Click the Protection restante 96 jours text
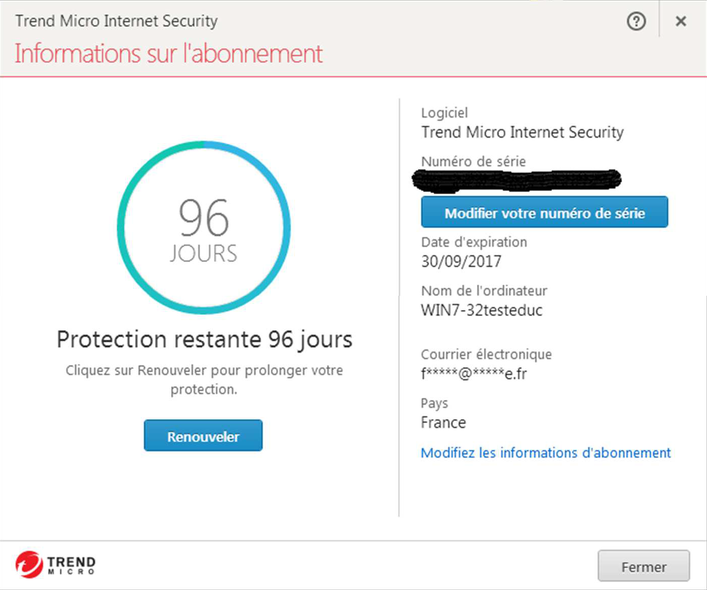707x590 pixels. click(204, 339)
